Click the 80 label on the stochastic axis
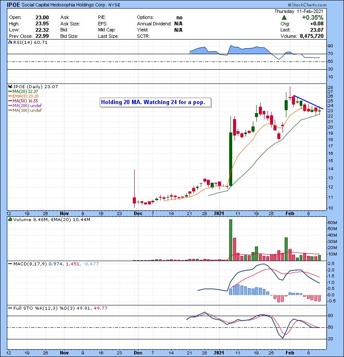The image size is (344, 357). tap(330, 316)
